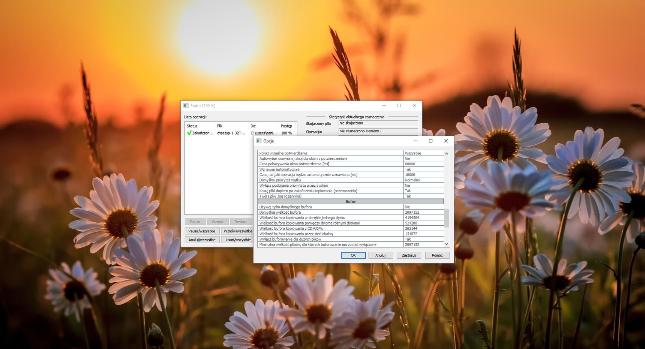Click the Bufor section header
Viewport: 645px width, 349px height.
tap(351, 202)
